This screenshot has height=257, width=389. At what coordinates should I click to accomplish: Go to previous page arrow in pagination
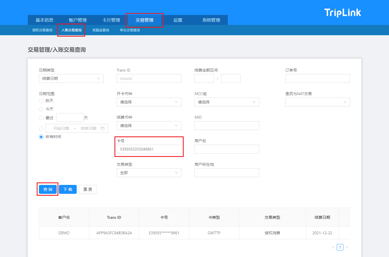pyautogui.click(x=333, y=247)
